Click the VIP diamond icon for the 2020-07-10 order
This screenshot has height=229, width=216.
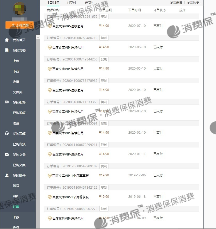(x=50, y=26)
